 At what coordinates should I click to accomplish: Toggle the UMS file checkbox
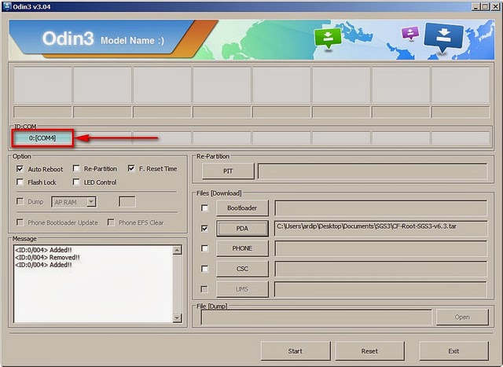pos(204,289)
